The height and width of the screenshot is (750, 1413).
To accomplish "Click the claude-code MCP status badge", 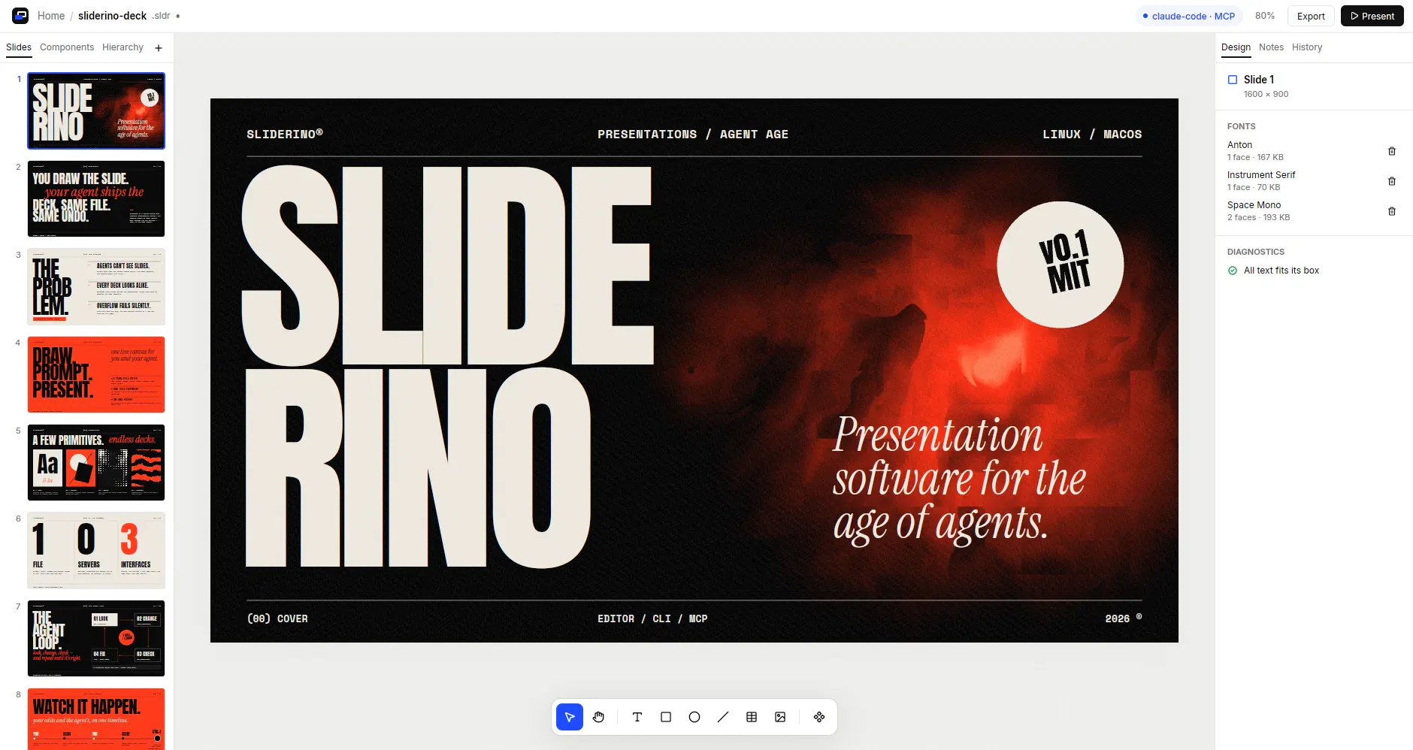I will (1188, 16).
